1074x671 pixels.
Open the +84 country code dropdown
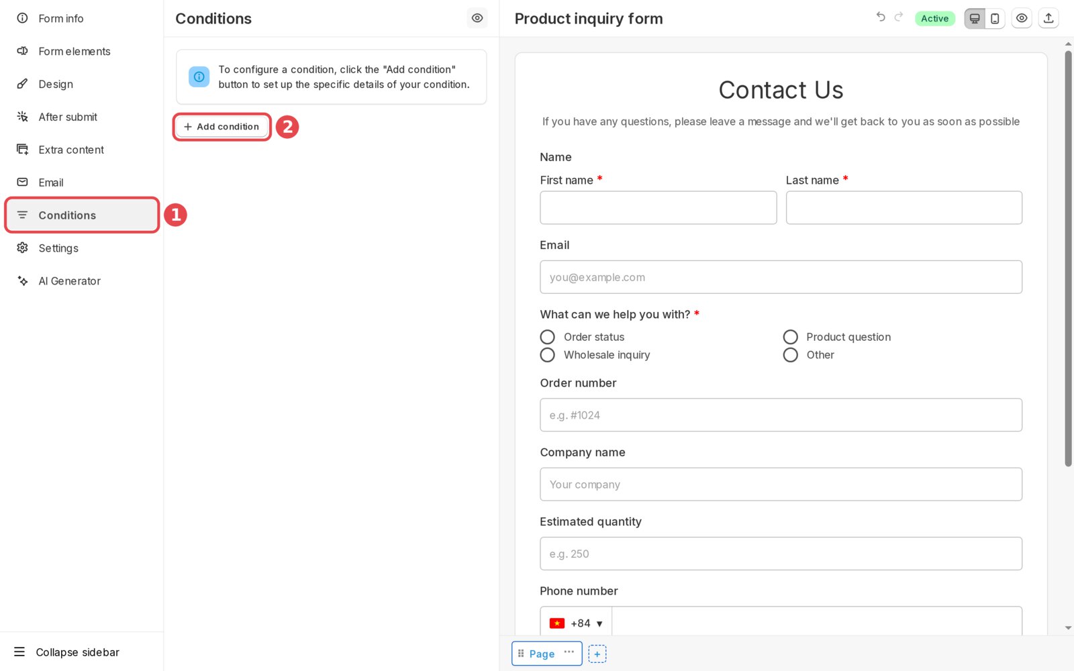click(x=576, y=623)
